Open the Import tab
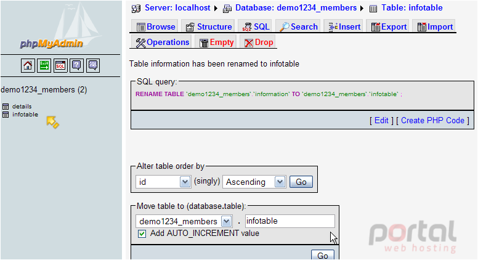Screen dimensions: 478x260 [x=435, y=27]
